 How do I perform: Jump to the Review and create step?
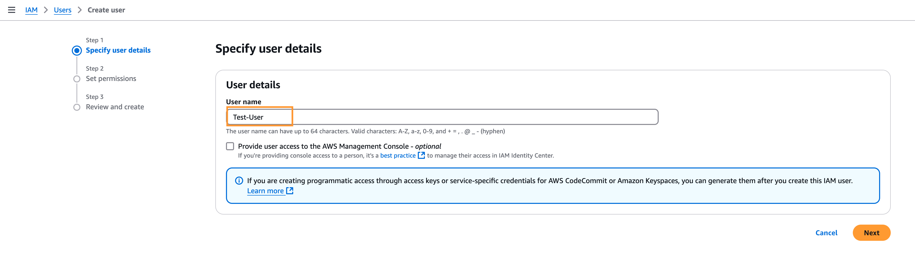tap(115, 107)
